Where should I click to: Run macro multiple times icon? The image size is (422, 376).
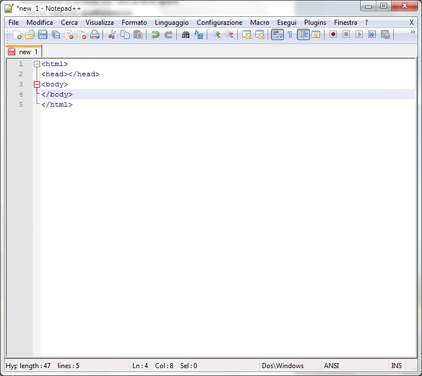click(x=372, y=34)
